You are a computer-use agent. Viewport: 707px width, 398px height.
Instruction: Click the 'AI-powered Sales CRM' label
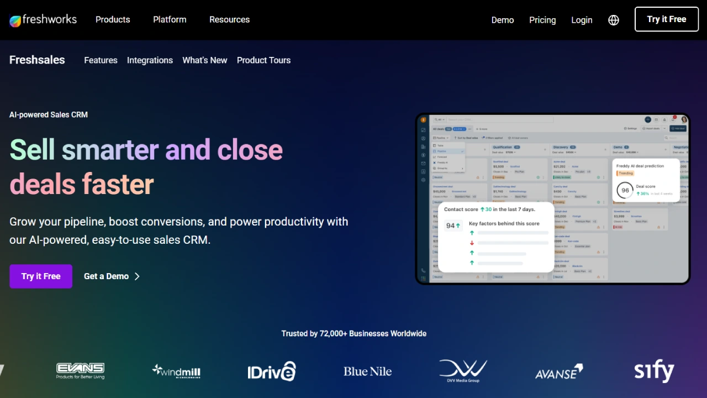coord(49,114)
